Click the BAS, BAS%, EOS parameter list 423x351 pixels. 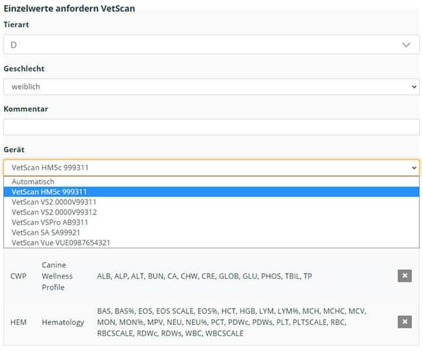click(x=232, y=322)
